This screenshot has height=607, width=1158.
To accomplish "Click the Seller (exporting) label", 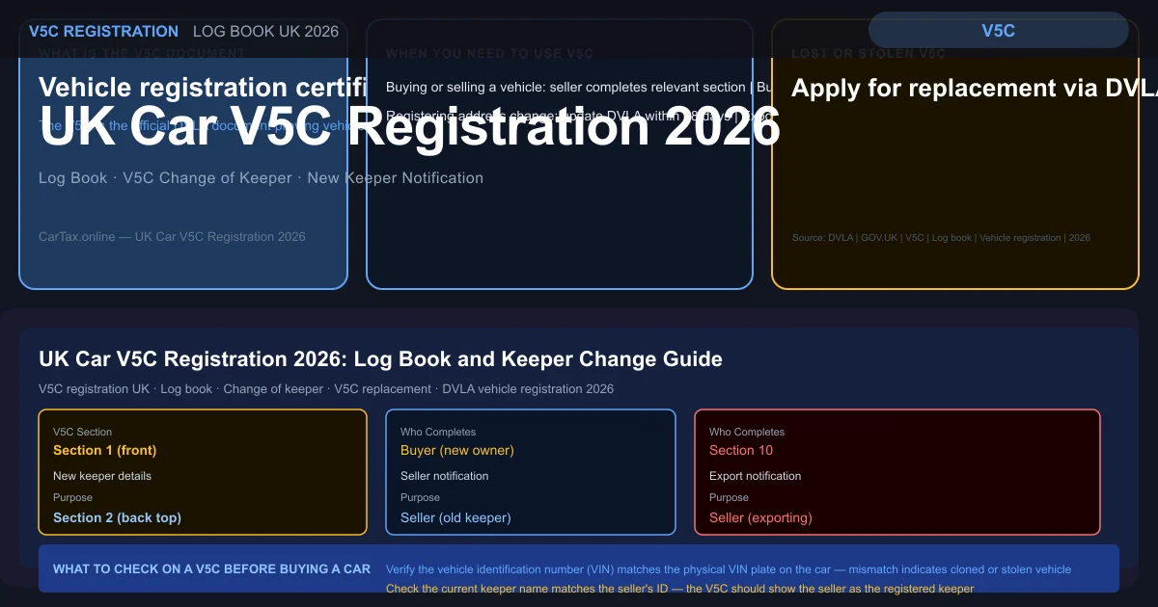I will click(761, 517).
